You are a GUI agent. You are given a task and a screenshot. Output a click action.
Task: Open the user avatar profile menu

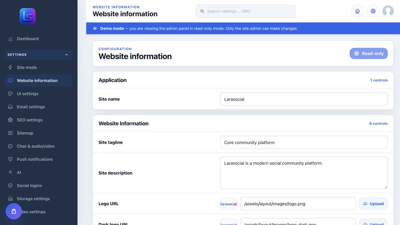tap(388, 11)
